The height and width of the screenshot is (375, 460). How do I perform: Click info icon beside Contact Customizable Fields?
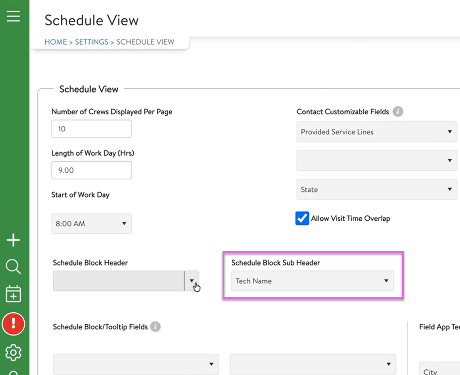pyautogui.click(x=398, y=112)
